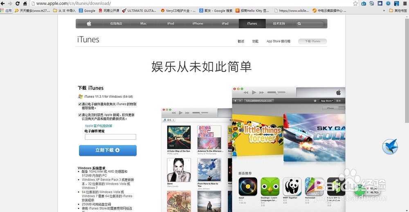Click the 功能 sub-navigation link

pos(255,41)
